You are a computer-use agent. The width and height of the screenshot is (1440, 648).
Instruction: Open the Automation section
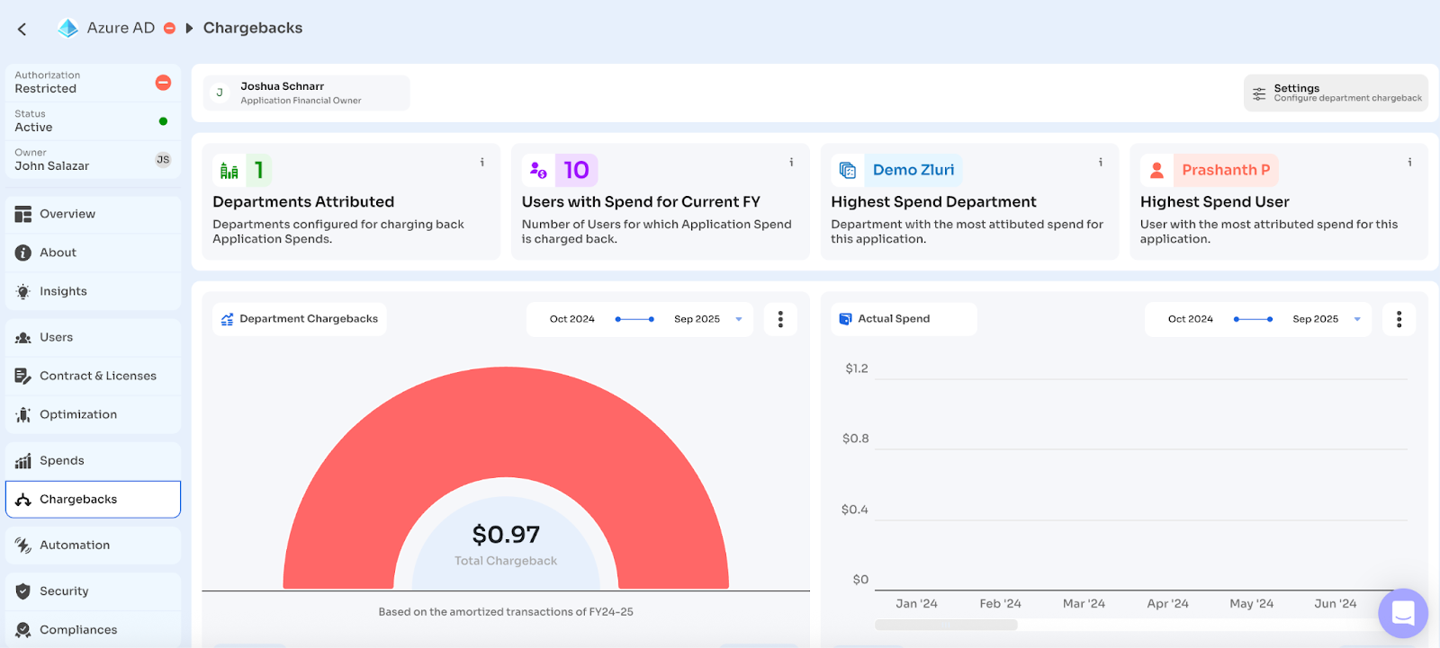93,545
